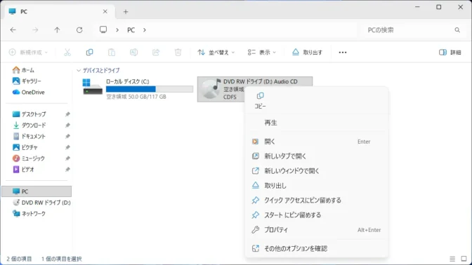Choose 新しいウィンドウで開く from context menu
The image size is (472, 265).
(317, 171)
